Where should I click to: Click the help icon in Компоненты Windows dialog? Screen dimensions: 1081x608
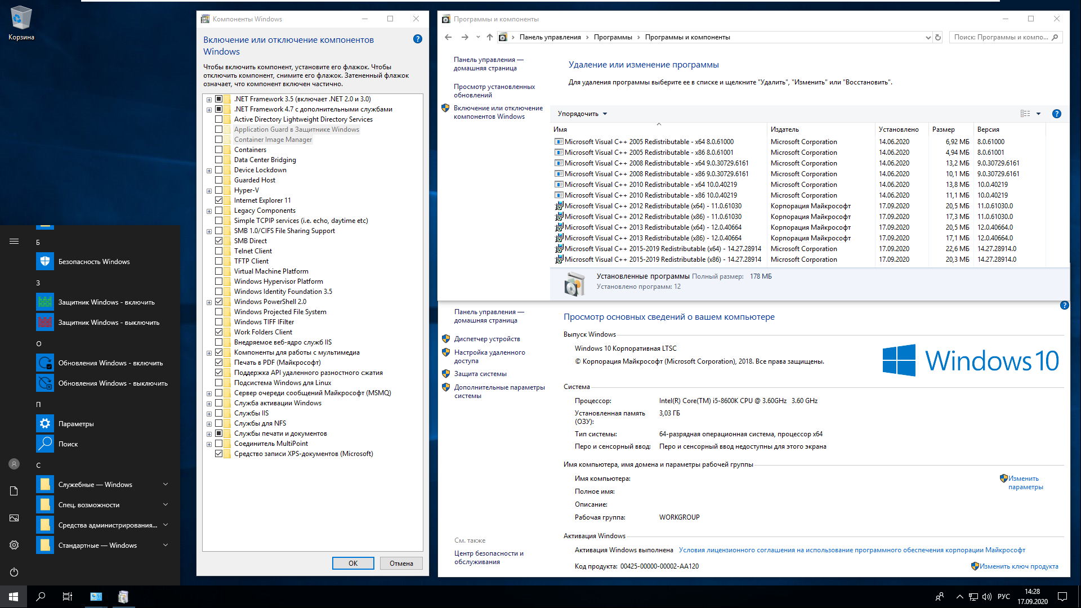(417, 39)
